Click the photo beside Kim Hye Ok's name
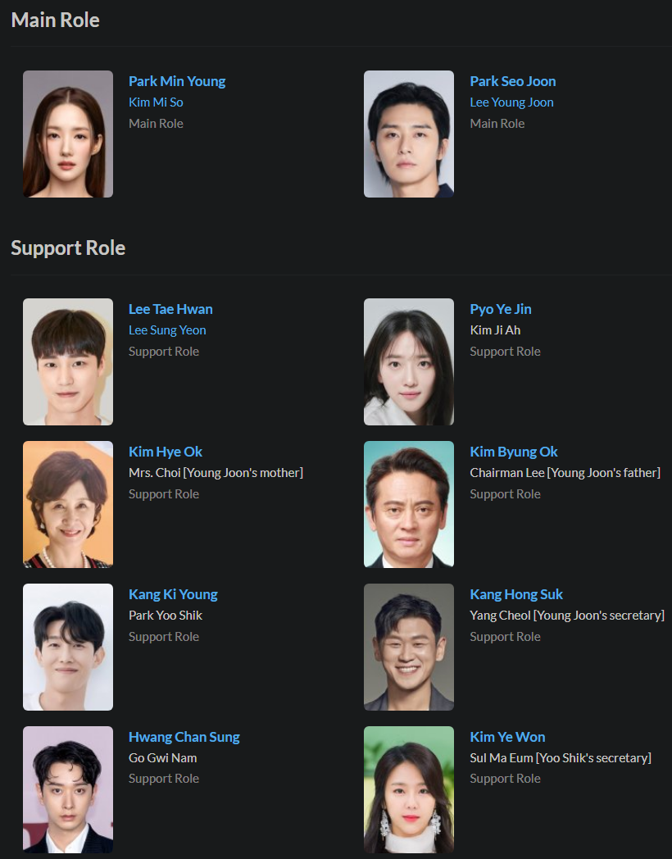672x859 pixels. (68, 505)
